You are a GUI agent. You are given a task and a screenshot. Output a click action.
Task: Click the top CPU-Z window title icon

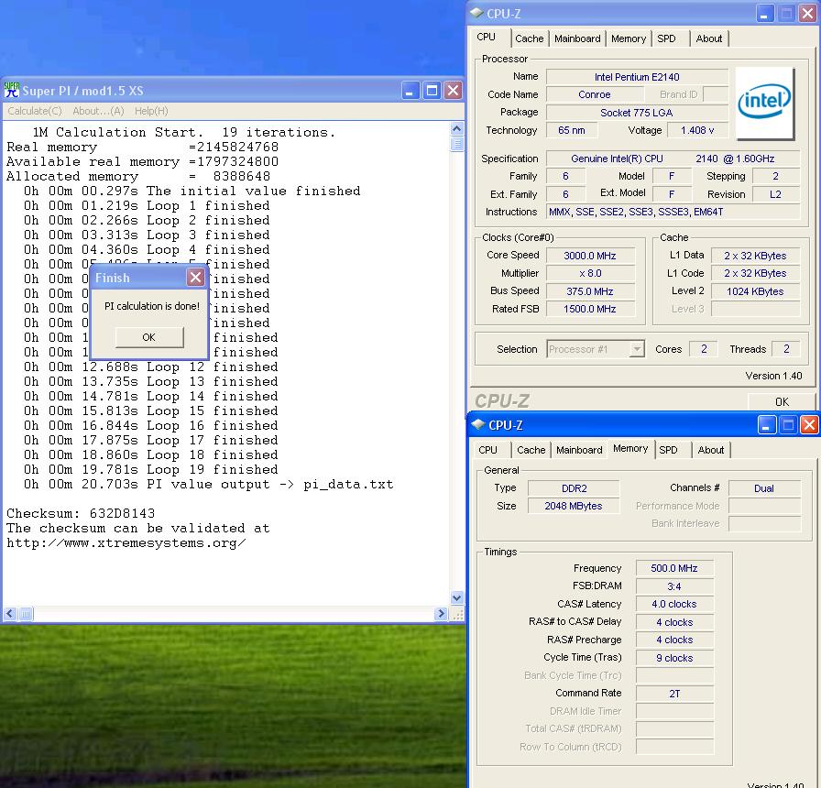coord(477,13)
